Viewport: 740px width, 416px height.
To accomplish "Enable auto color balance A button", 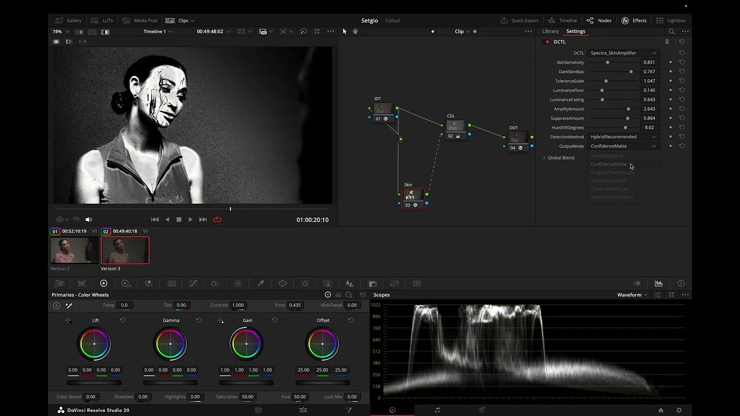I will [56, 305].
